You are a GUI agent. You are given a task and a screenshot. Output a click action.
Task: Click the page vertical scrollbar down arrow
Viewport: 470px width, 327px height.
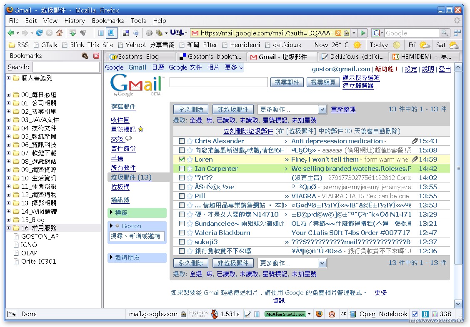(458, 304)
